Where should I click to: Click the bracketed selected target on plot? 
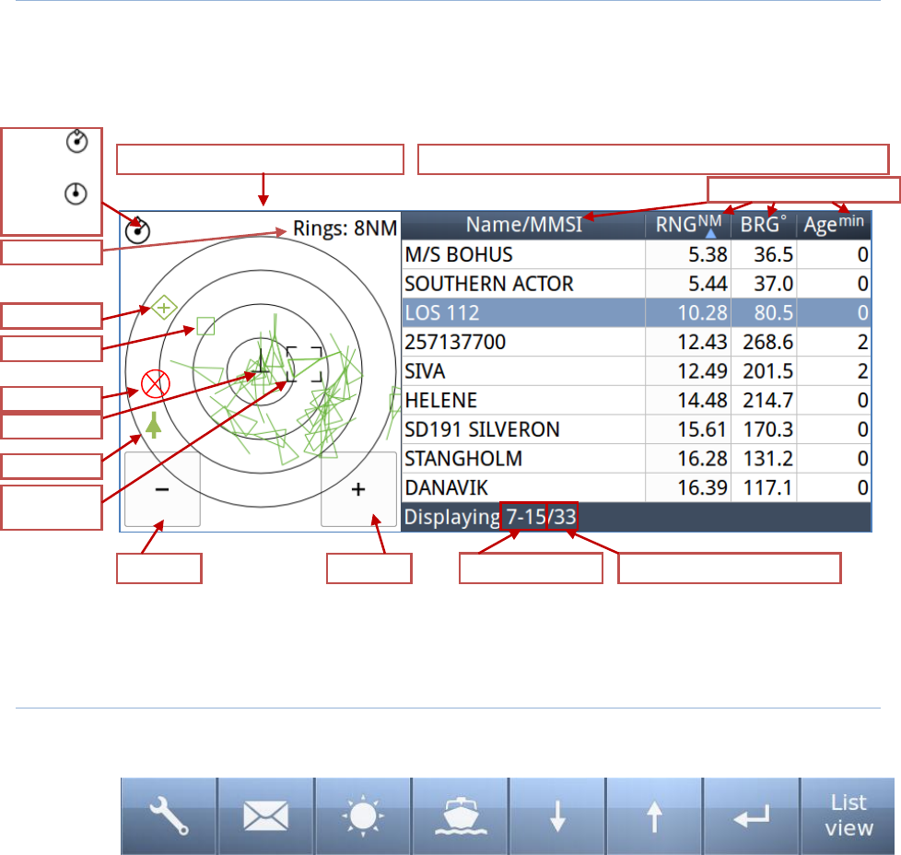point(305,364)
